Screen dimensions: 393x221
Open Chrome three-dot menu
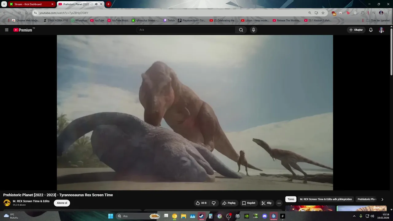(x=388, y=13)
